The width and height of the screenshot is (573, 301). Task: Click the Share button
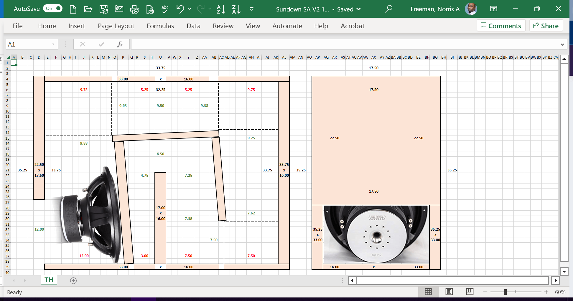tap(546, 26)
